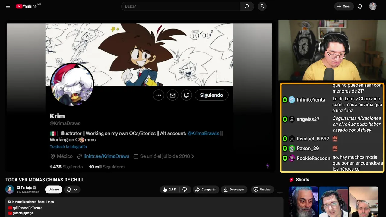Click the purple sparkle icon in the video corner

(267, 165)
